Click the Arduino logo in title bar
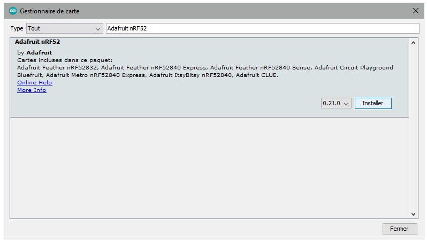The width and height of the screenshot is (427, 242). click(13, 11)
